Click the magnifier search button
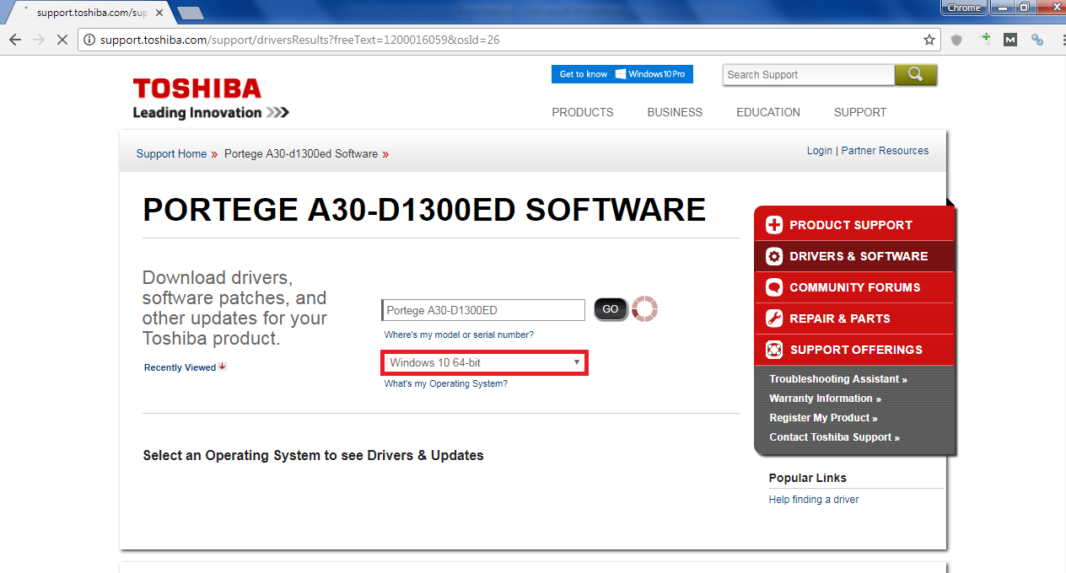Screen dimensions: 1066x573 pos(916,75)
